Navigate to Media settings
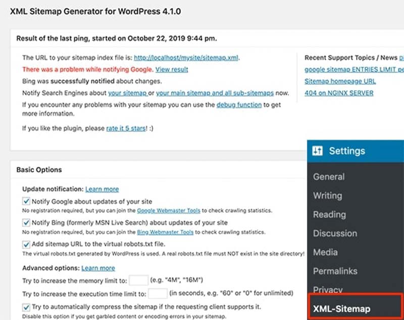 pyautogui.click(x=325, y=252)
